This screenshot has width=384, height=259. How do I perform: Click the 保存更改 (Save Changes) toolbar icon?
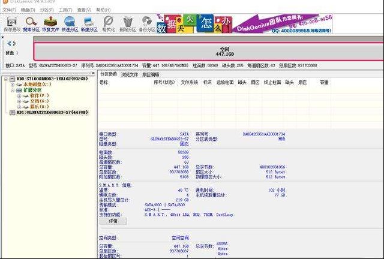tap(12, 22)
